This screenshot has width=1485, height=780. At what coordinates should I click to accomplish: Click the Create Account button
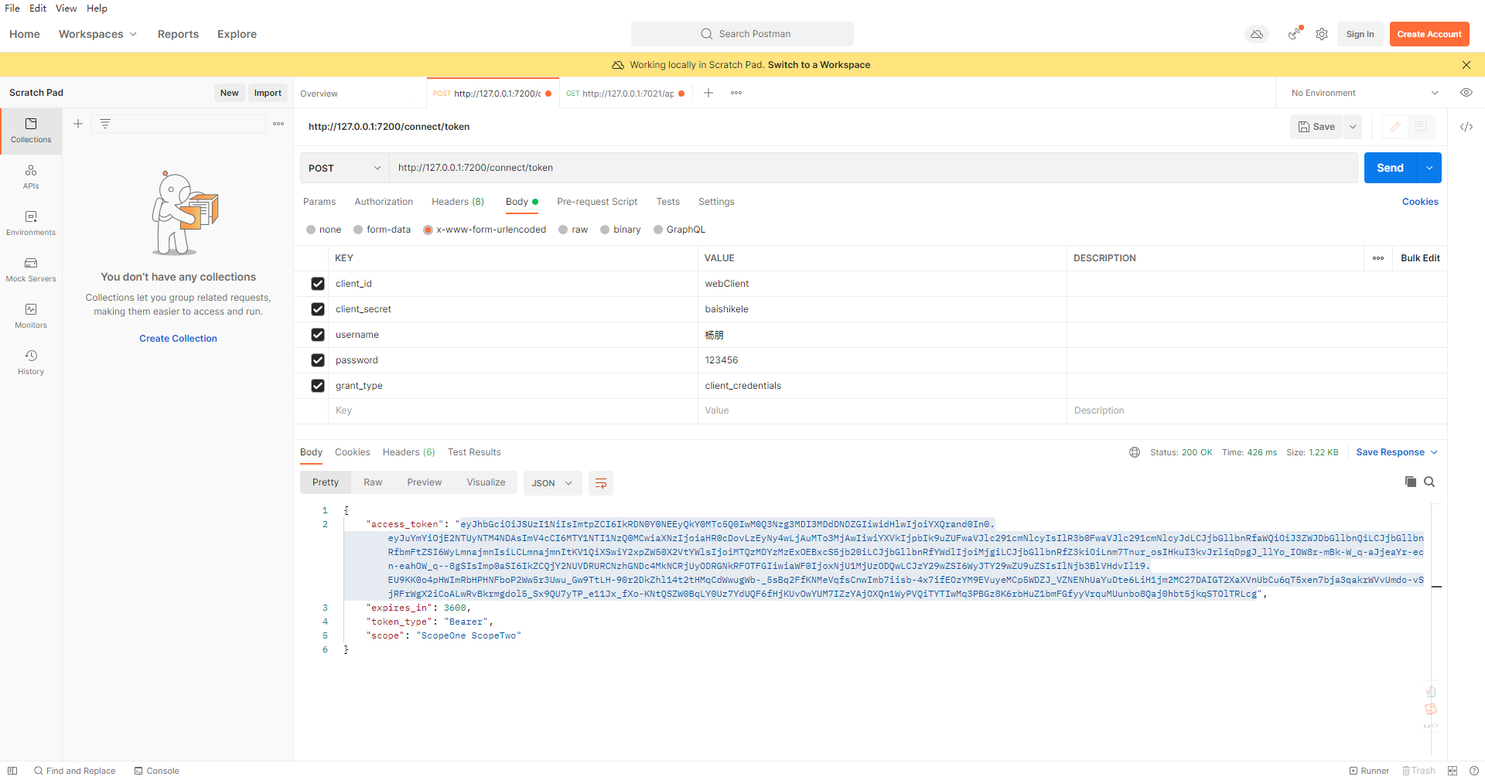[1429, 34]
